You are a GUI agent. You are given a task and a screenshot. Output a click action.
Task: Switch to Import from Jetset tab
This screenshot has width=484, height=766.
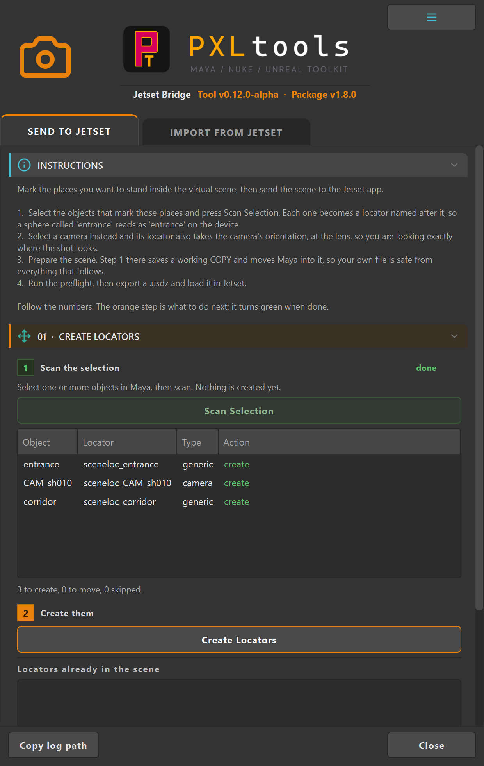226,132
